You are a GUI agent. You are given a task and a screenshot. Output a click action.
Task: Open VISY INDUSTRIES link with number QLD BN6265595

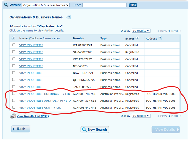(31, 80)
